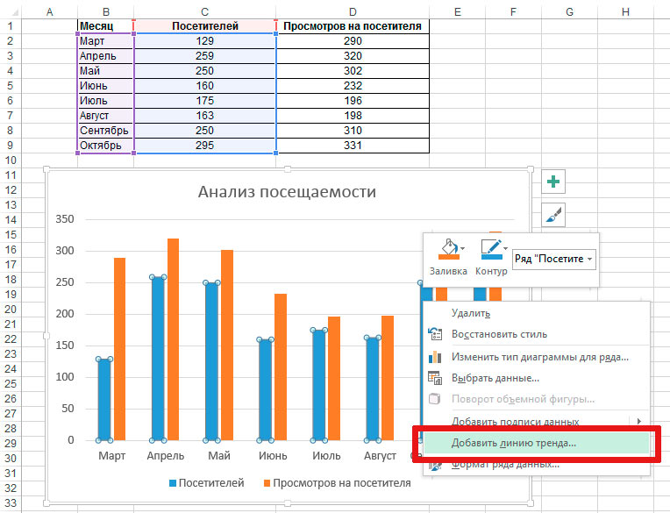
Task: Select the orange Апрель bar
Action: point(173,339)
